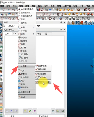Select 草图 (L) sketch entry

click(27, 27)
